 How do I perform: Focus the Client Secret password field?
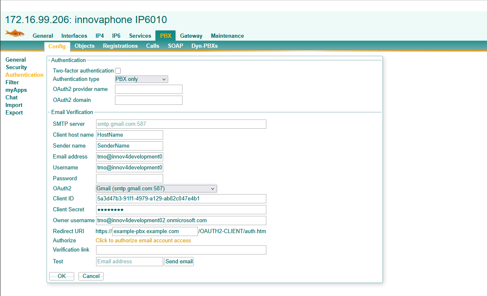(x=181, y=210)
